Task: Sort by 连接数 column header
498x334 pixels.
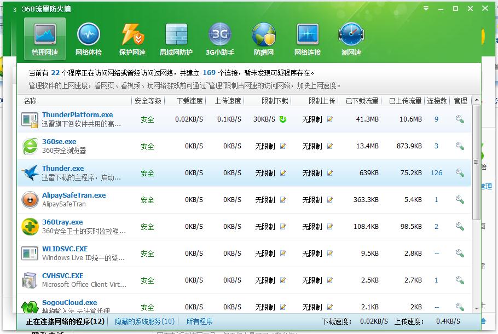Action: (x=437, y=101)
